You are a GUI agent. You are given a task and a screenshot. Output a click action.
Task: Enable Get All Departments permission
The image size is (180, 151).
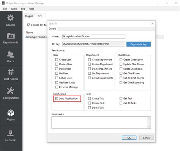pyautogui.click(x=90, y=78)
